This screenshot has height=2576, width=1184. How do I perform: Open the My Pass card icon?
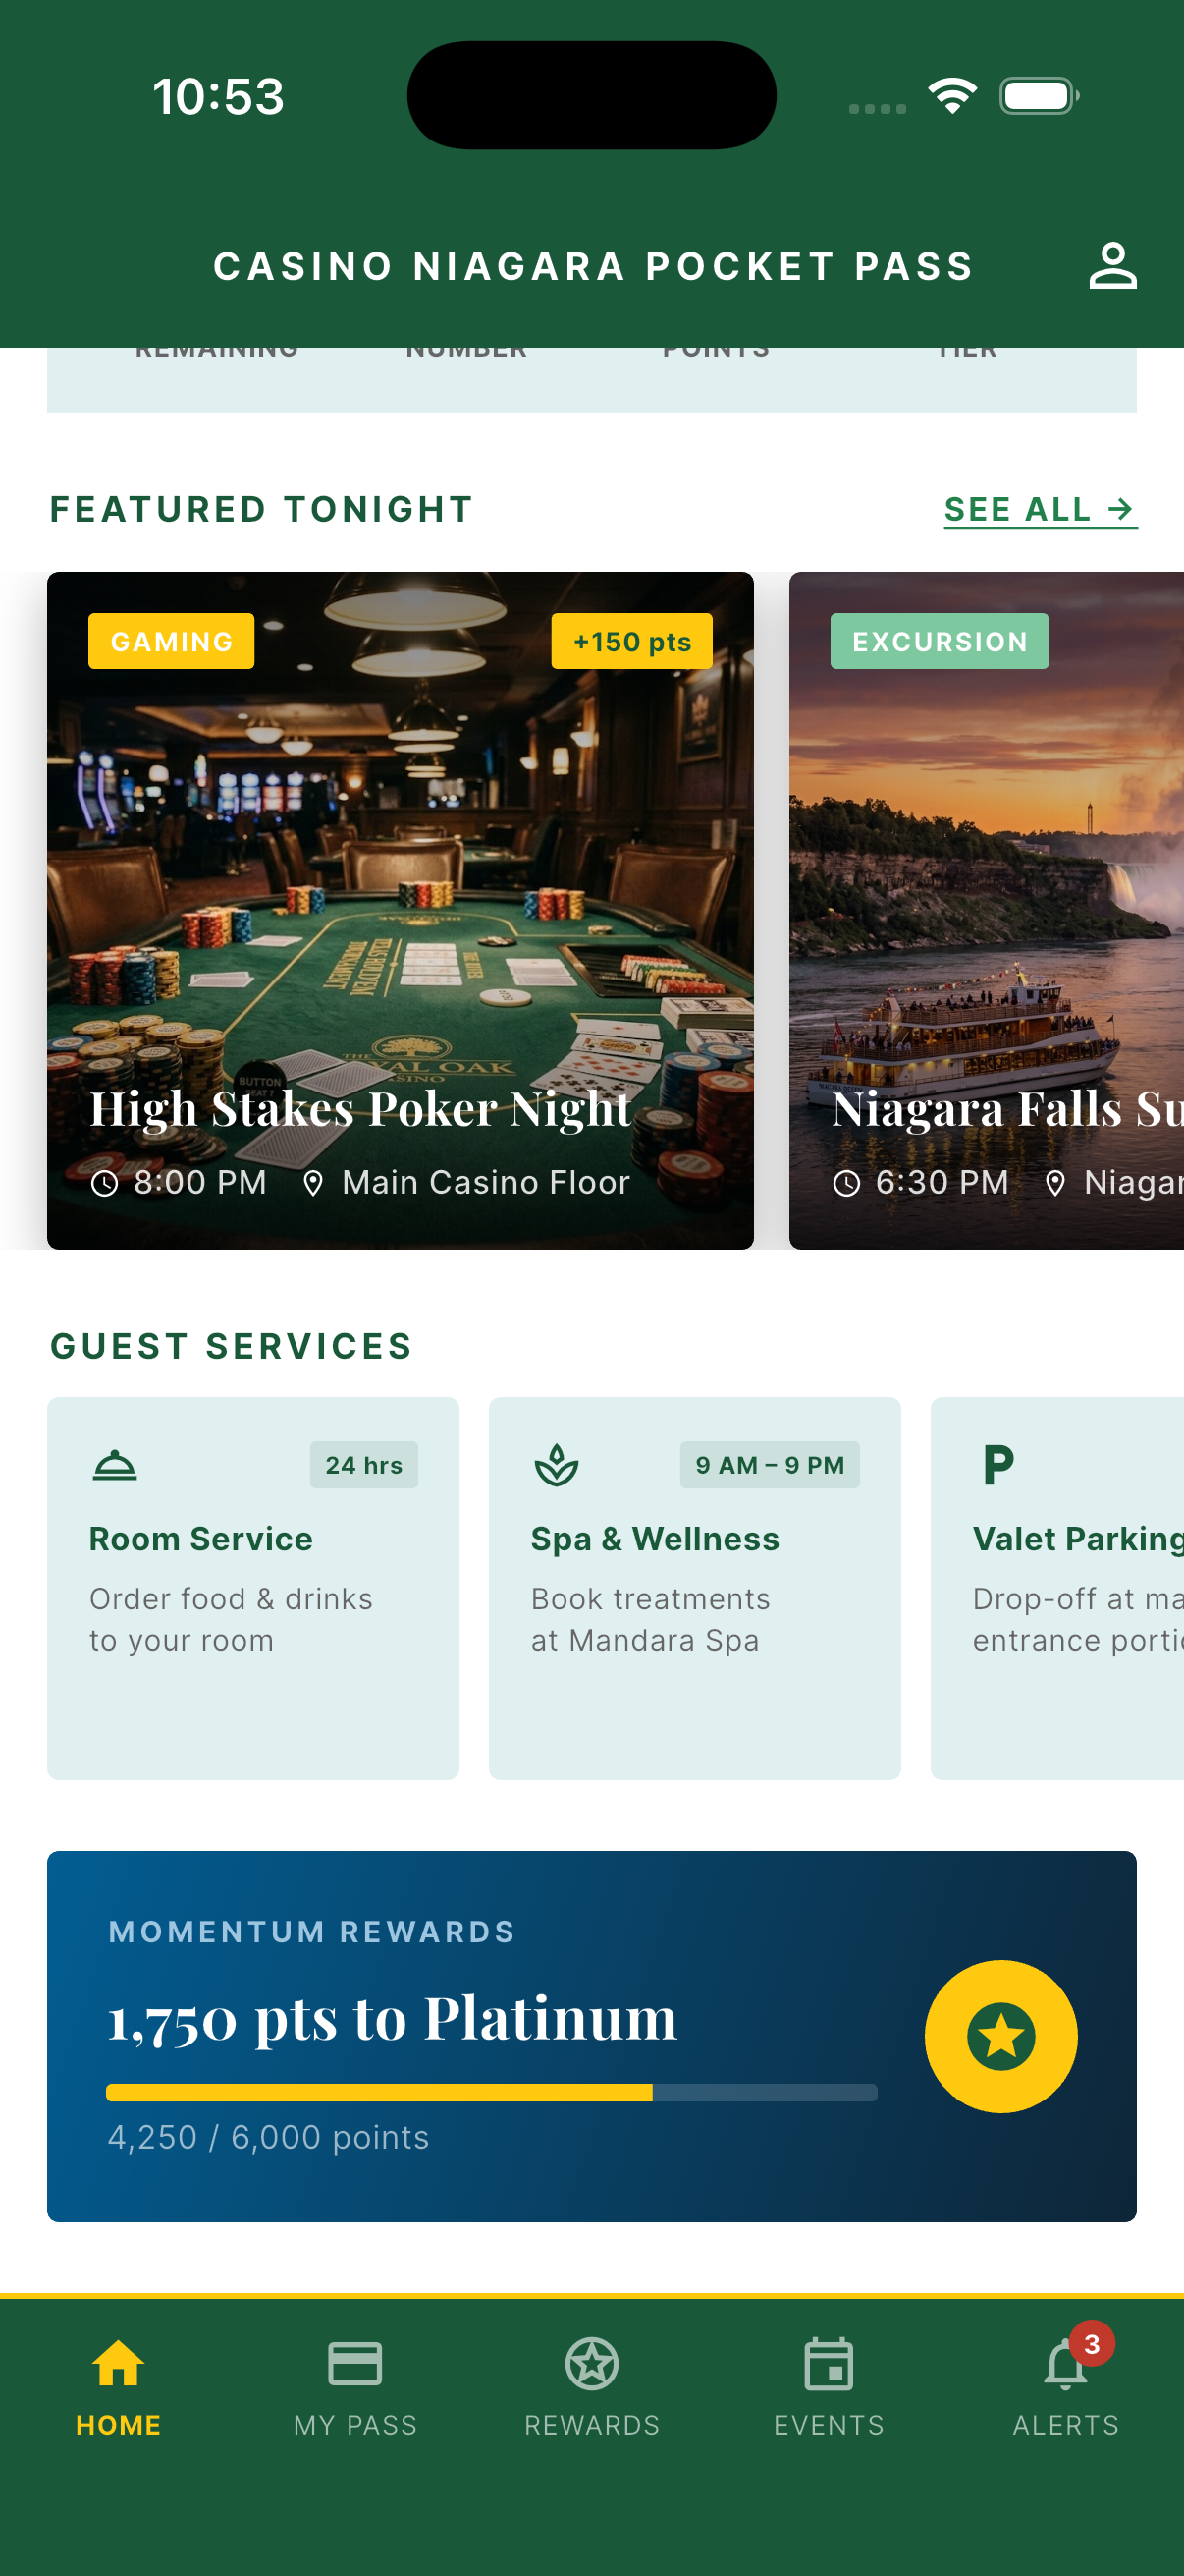point(354,2364)
